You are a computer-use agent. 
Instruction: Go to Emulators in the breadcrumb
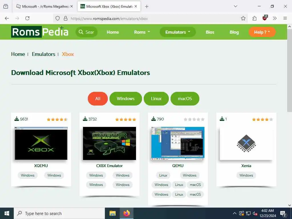[44, 54]
